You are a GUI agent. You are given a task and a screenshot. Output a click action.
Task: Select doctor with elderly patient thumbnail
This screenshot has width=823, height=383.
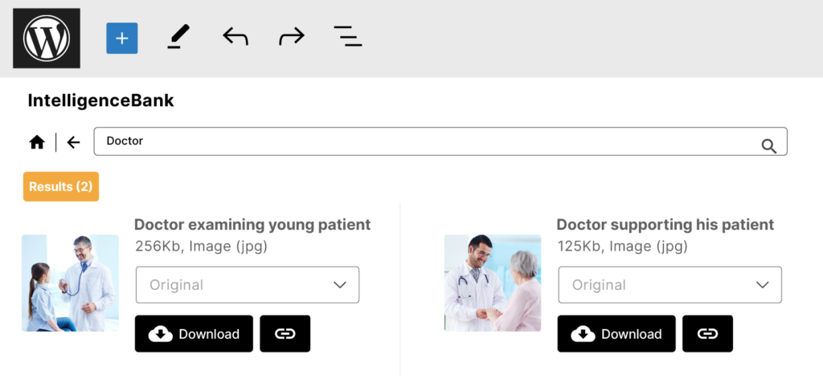point(493,283)
